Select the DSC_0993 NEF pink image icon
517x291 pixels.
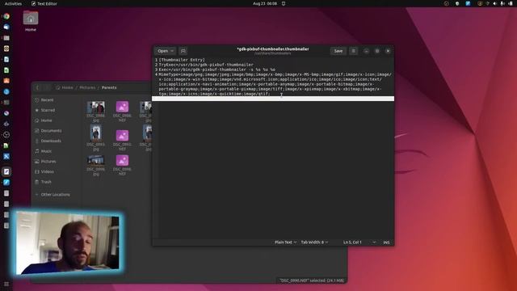pyautogui.click(x=122, y=135)
